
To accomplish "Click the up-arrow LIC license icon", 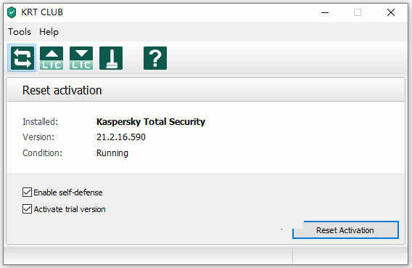I will 51,58.
